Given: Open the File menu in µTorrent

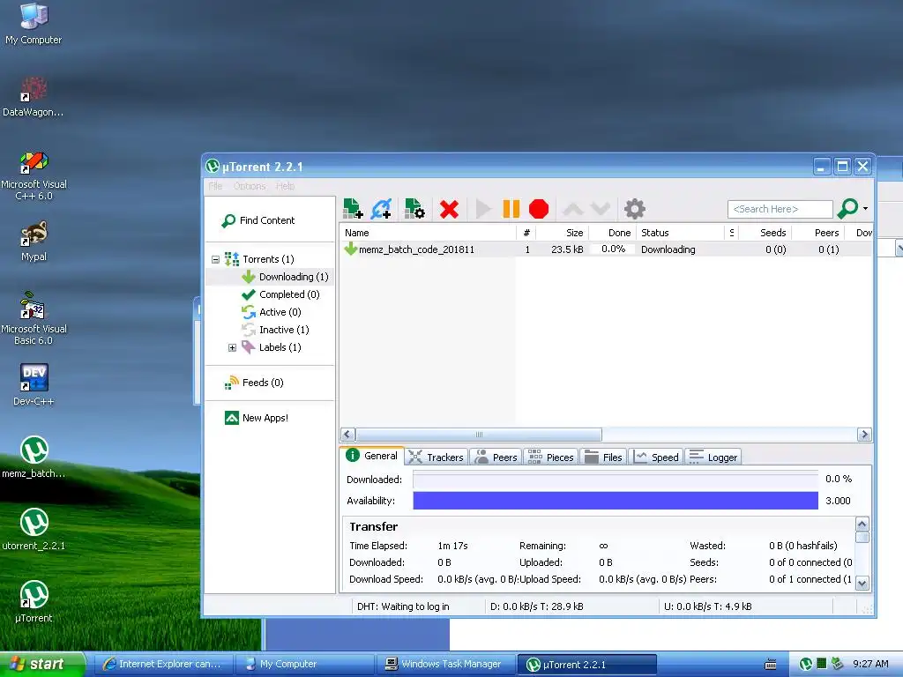Looking at the screenshot, I should (x=215, y=186).
